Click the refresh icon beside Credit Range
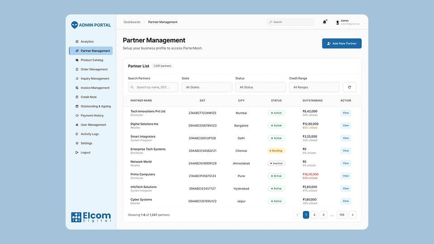434x244 pixels. click(x=349, y=87)
